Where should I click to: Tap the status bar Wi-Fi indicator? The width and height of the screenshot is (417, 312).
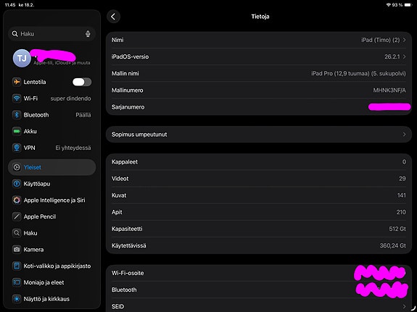click(x=389, y=5)
